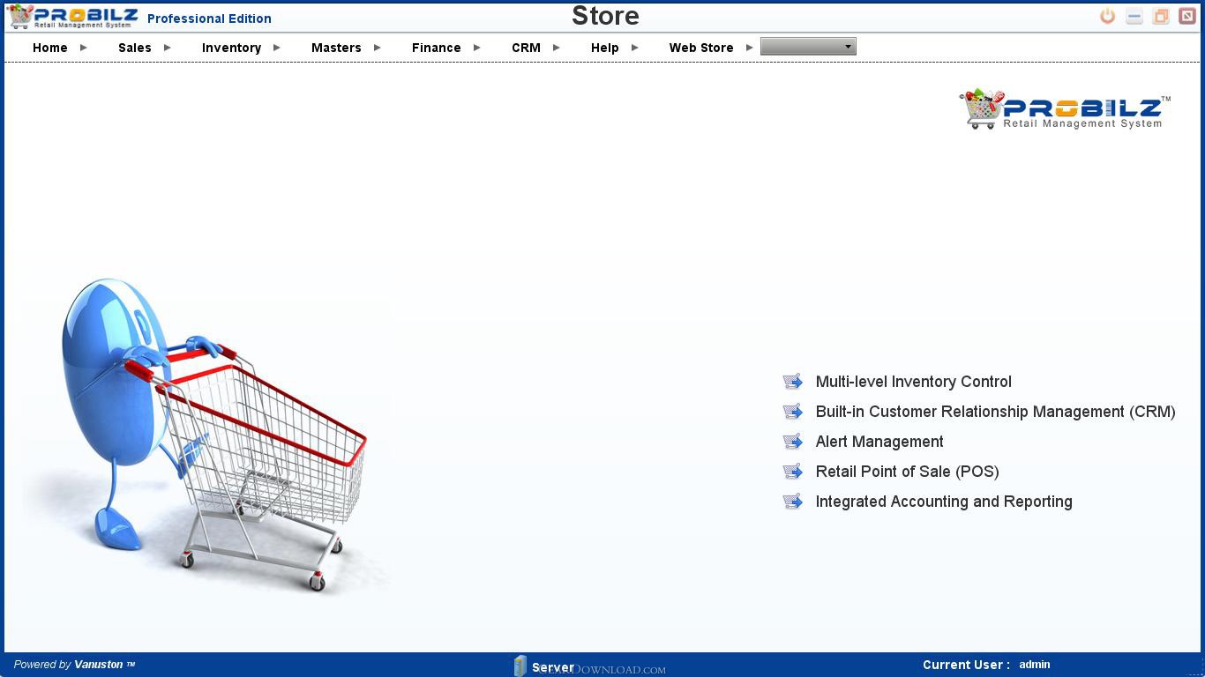
Task: Click the arrow icon beside Integrated Accounting and Reporting
Action: tap(793, 502)
